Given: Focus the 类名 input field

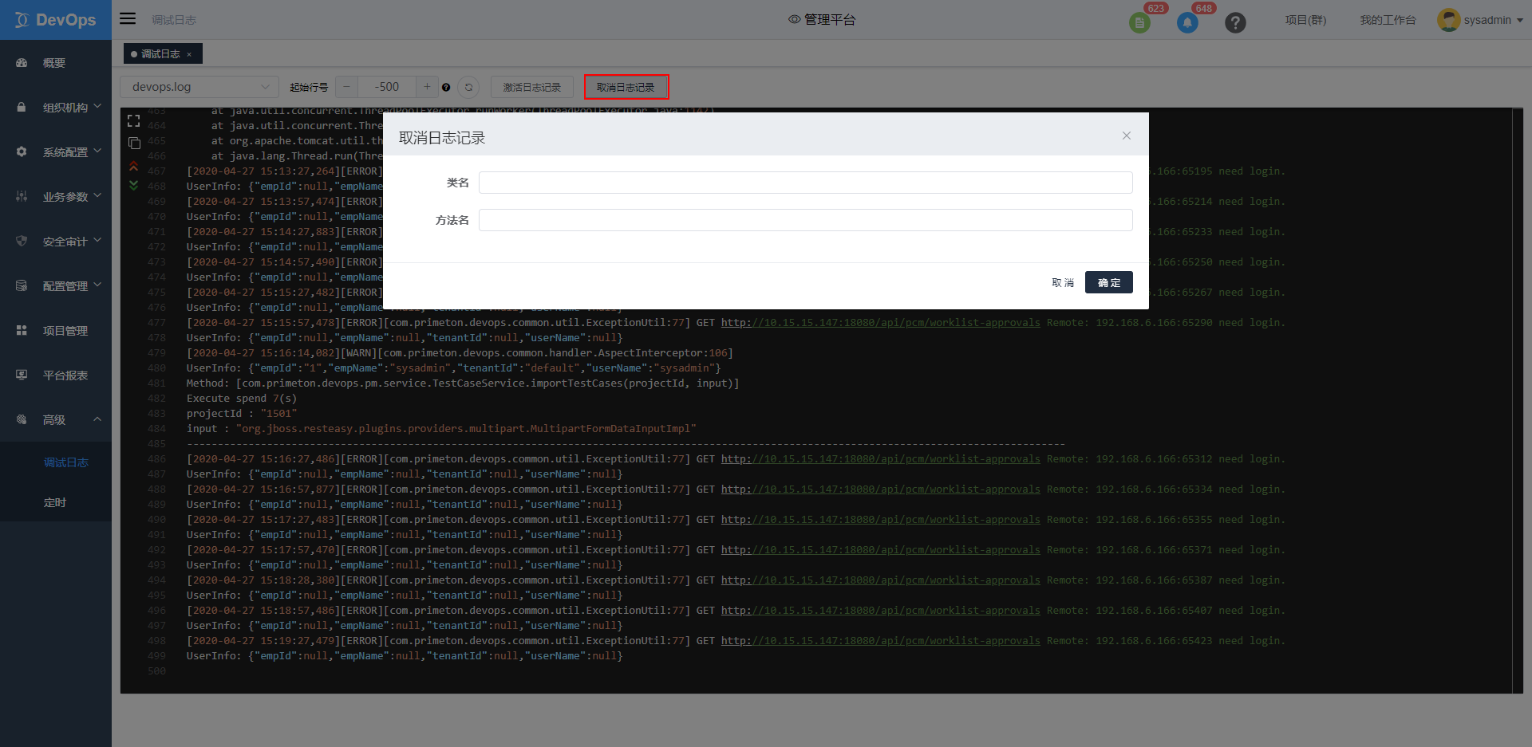Looking at the screenshot, I should pos(806,183).
